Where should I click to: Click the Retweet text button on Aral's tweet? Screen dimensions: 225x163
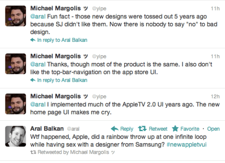158,129
